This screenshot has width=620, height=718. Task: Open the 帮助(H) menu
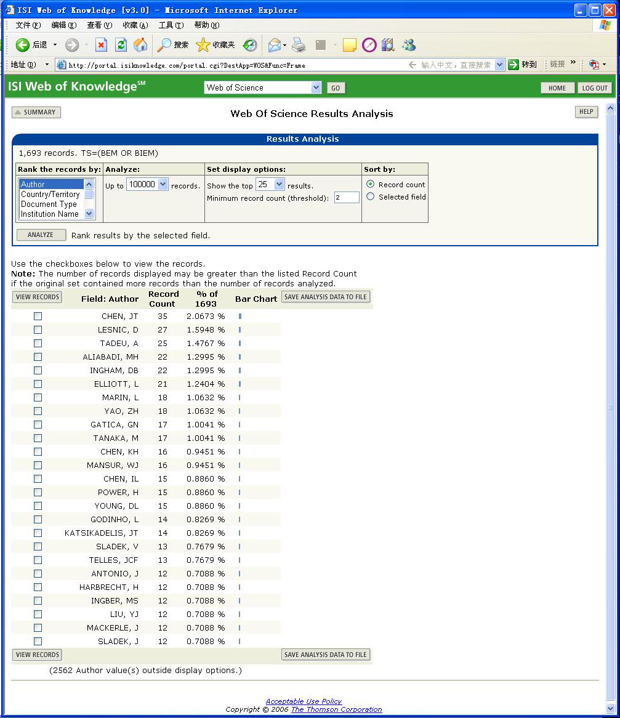coord(206,25)
